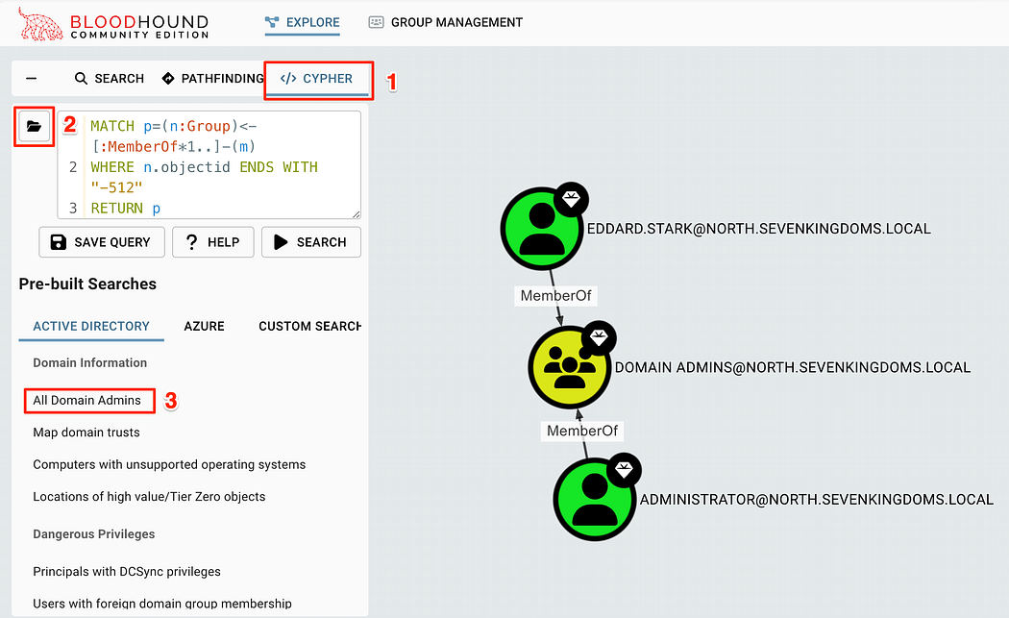1009x618 pixels.
Task: Select the Active Directory searches tab
Action: click(91, 327)
